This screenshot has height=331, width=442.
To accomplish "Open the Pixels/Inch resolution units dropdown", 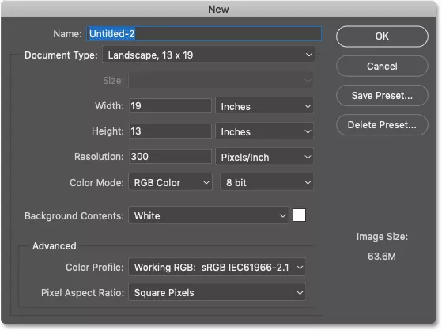I will click(264, 157).
